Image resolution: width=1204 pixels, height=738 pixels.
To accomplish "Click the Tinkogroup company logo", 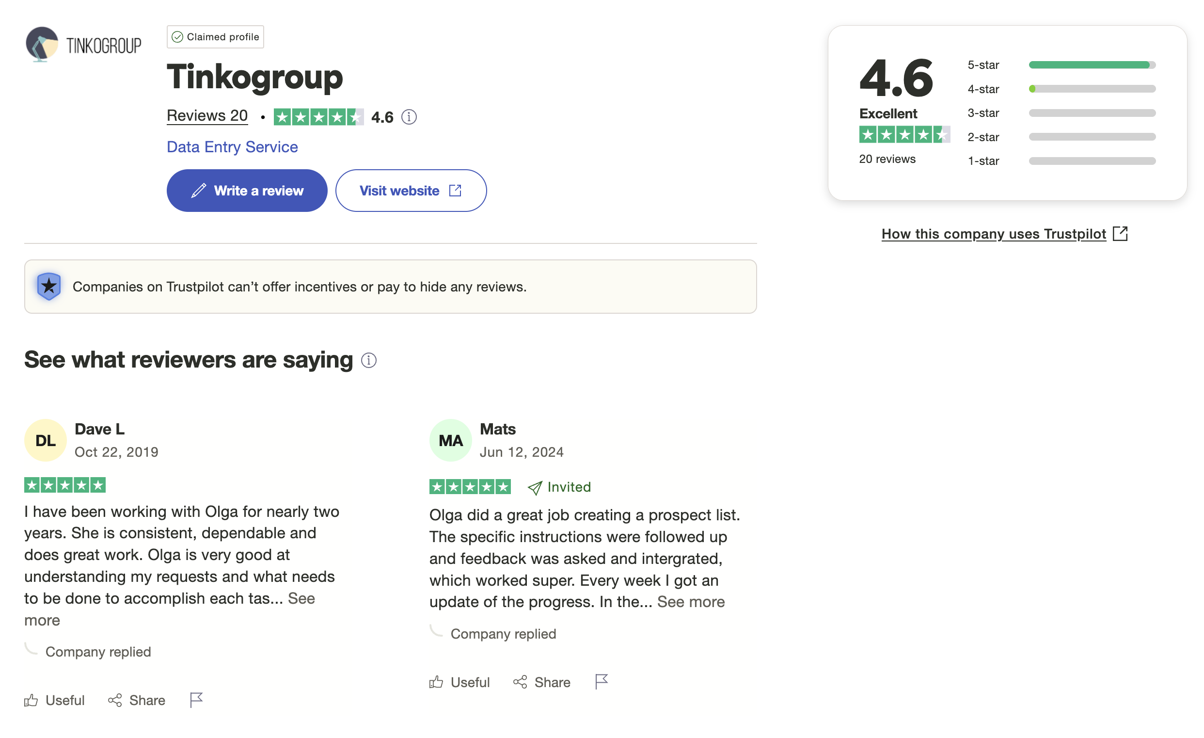I will tap(83, 45).
